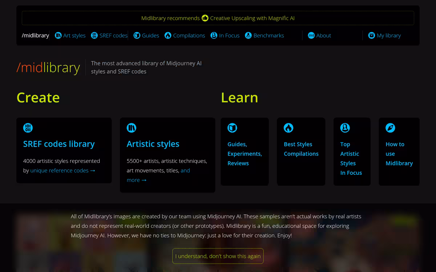Follow the unique reference codes link
This screenshot has width=436, height=272.
click(63, 170)
